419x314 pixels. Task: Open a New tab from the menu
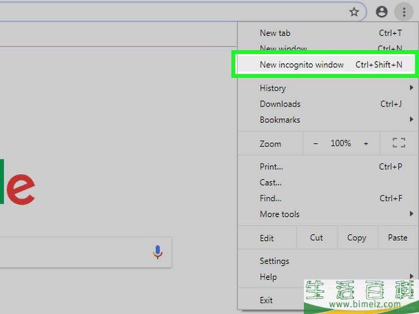tap(327, 33)
